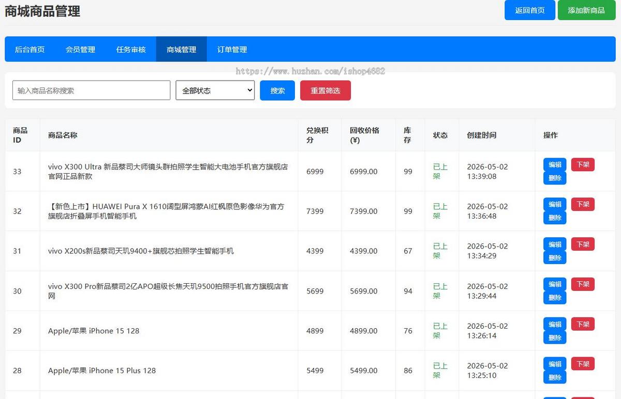The height and width of the screenshot is (399, 621).
Task: Click stock value 67 in row 31
Action: (x=408, y=251)
